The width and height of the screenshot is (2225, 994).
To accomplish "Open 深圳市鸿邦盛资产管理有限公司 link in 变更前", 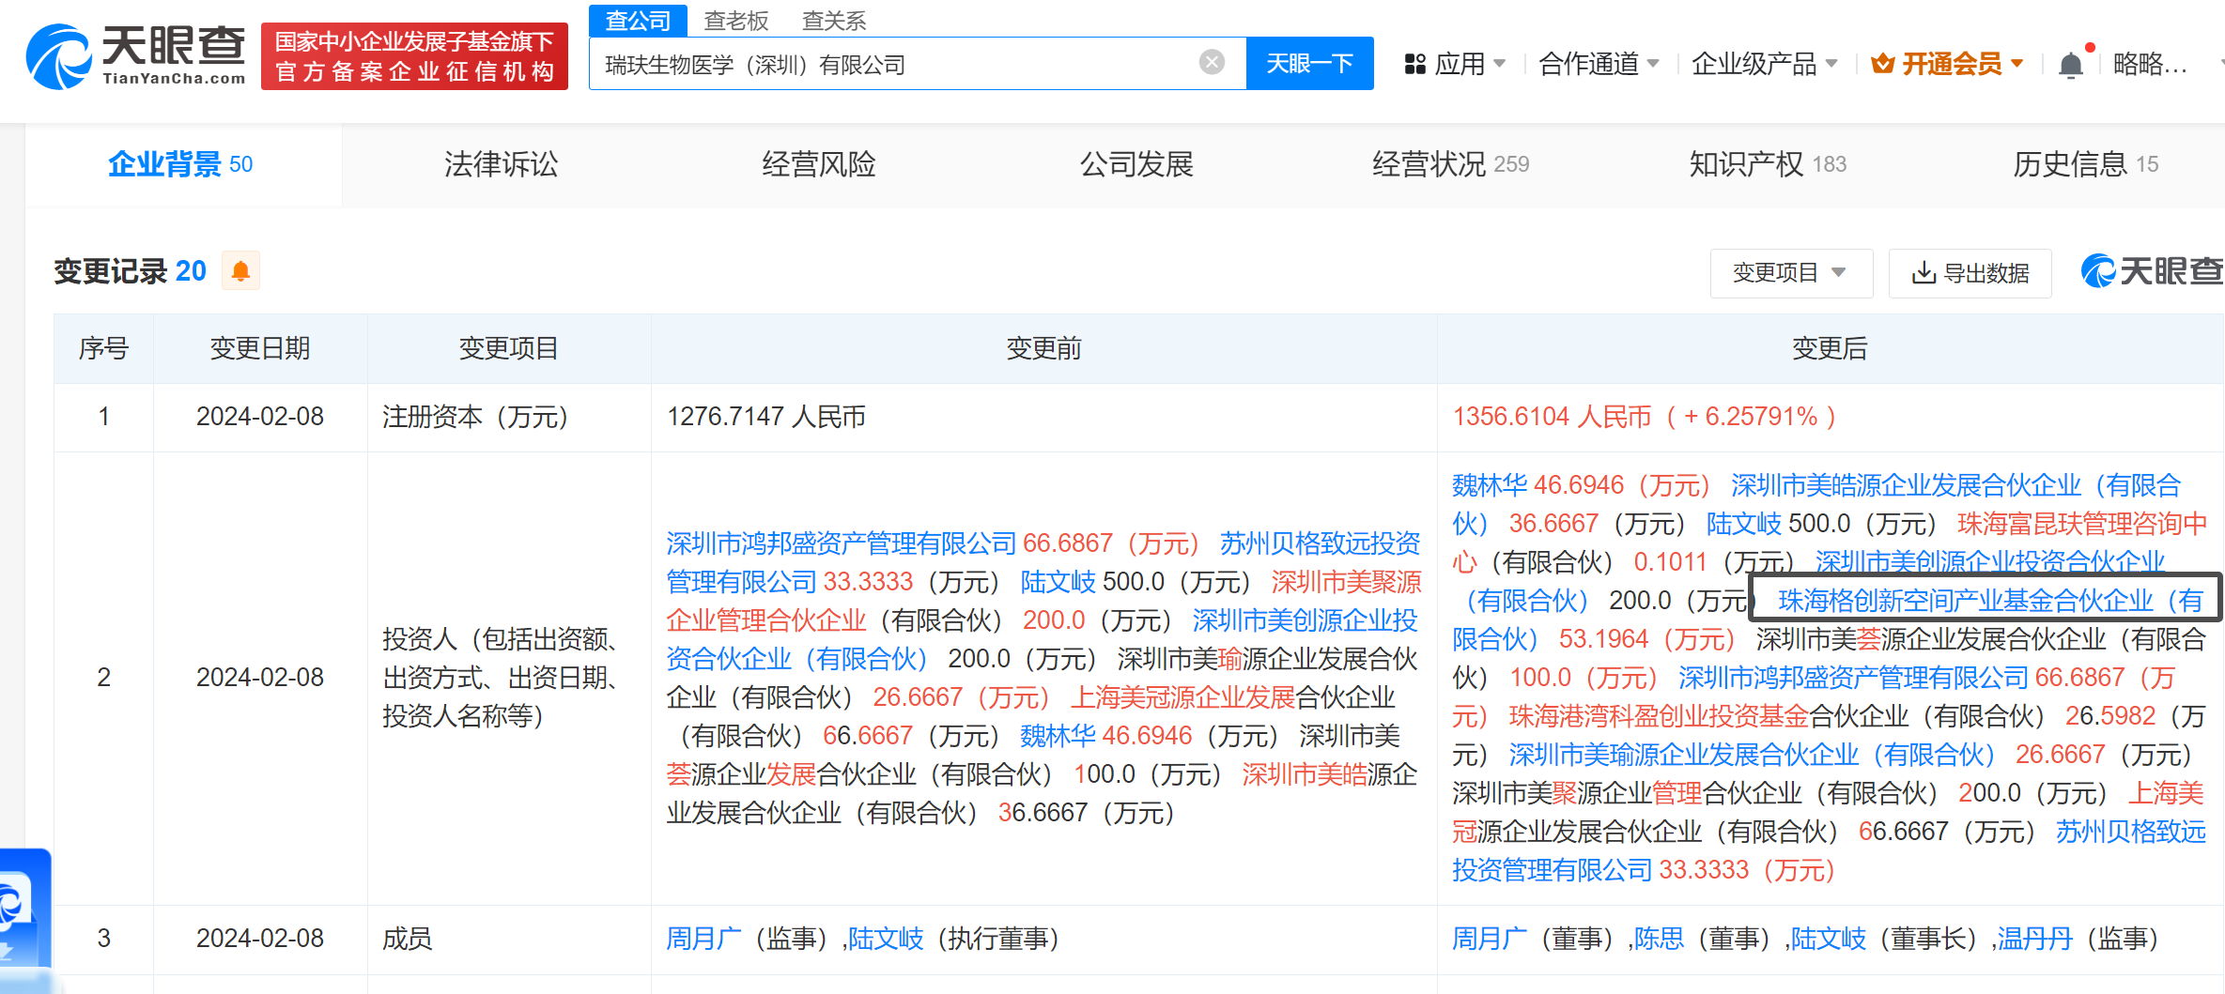I will pyautogui.click(x=842, y=543).
